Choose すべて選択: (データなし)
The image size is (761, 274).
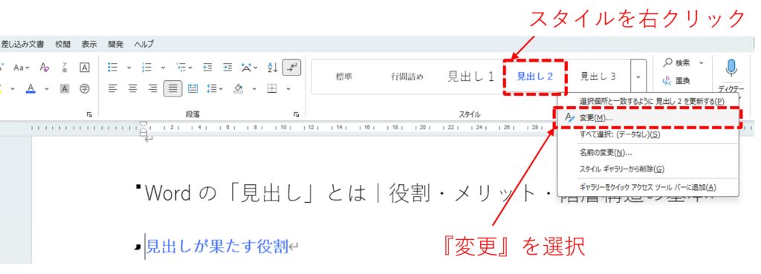[648, 134]
